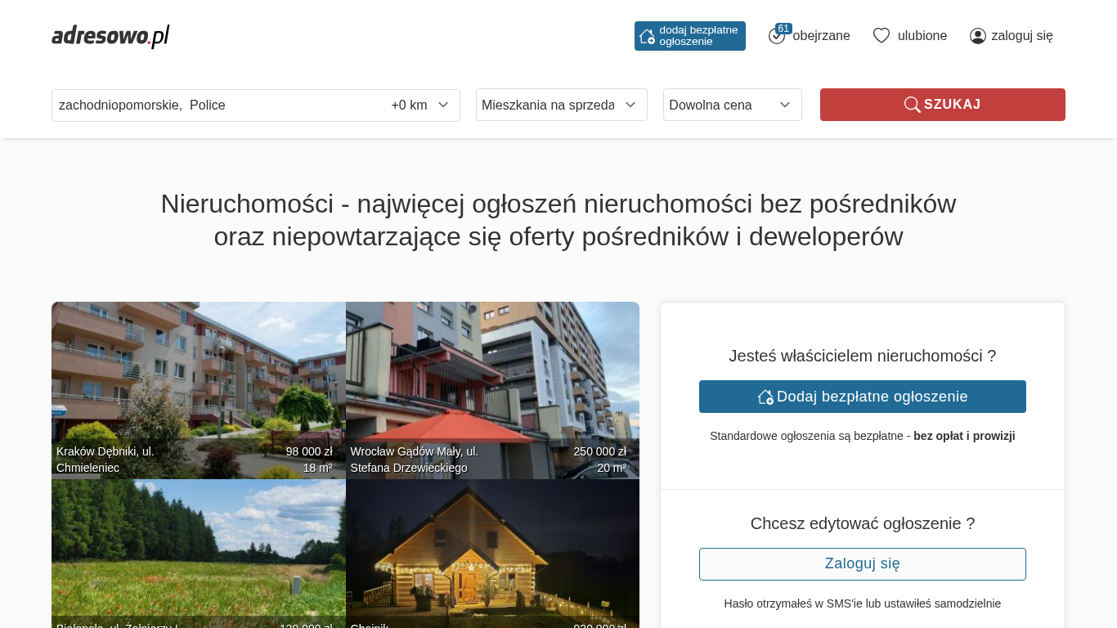
Task: Open the Mieszkania na sprzedaż category dropdown
Action: 561,105
